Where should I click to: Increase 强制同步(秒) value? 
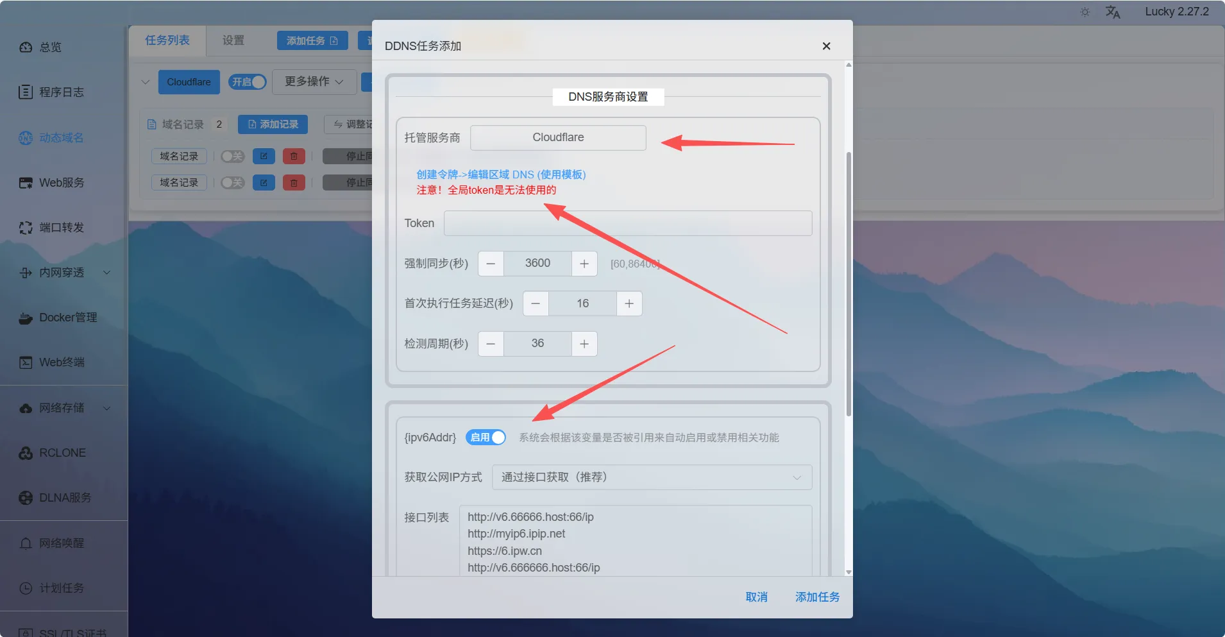click(x=584, y=264)
